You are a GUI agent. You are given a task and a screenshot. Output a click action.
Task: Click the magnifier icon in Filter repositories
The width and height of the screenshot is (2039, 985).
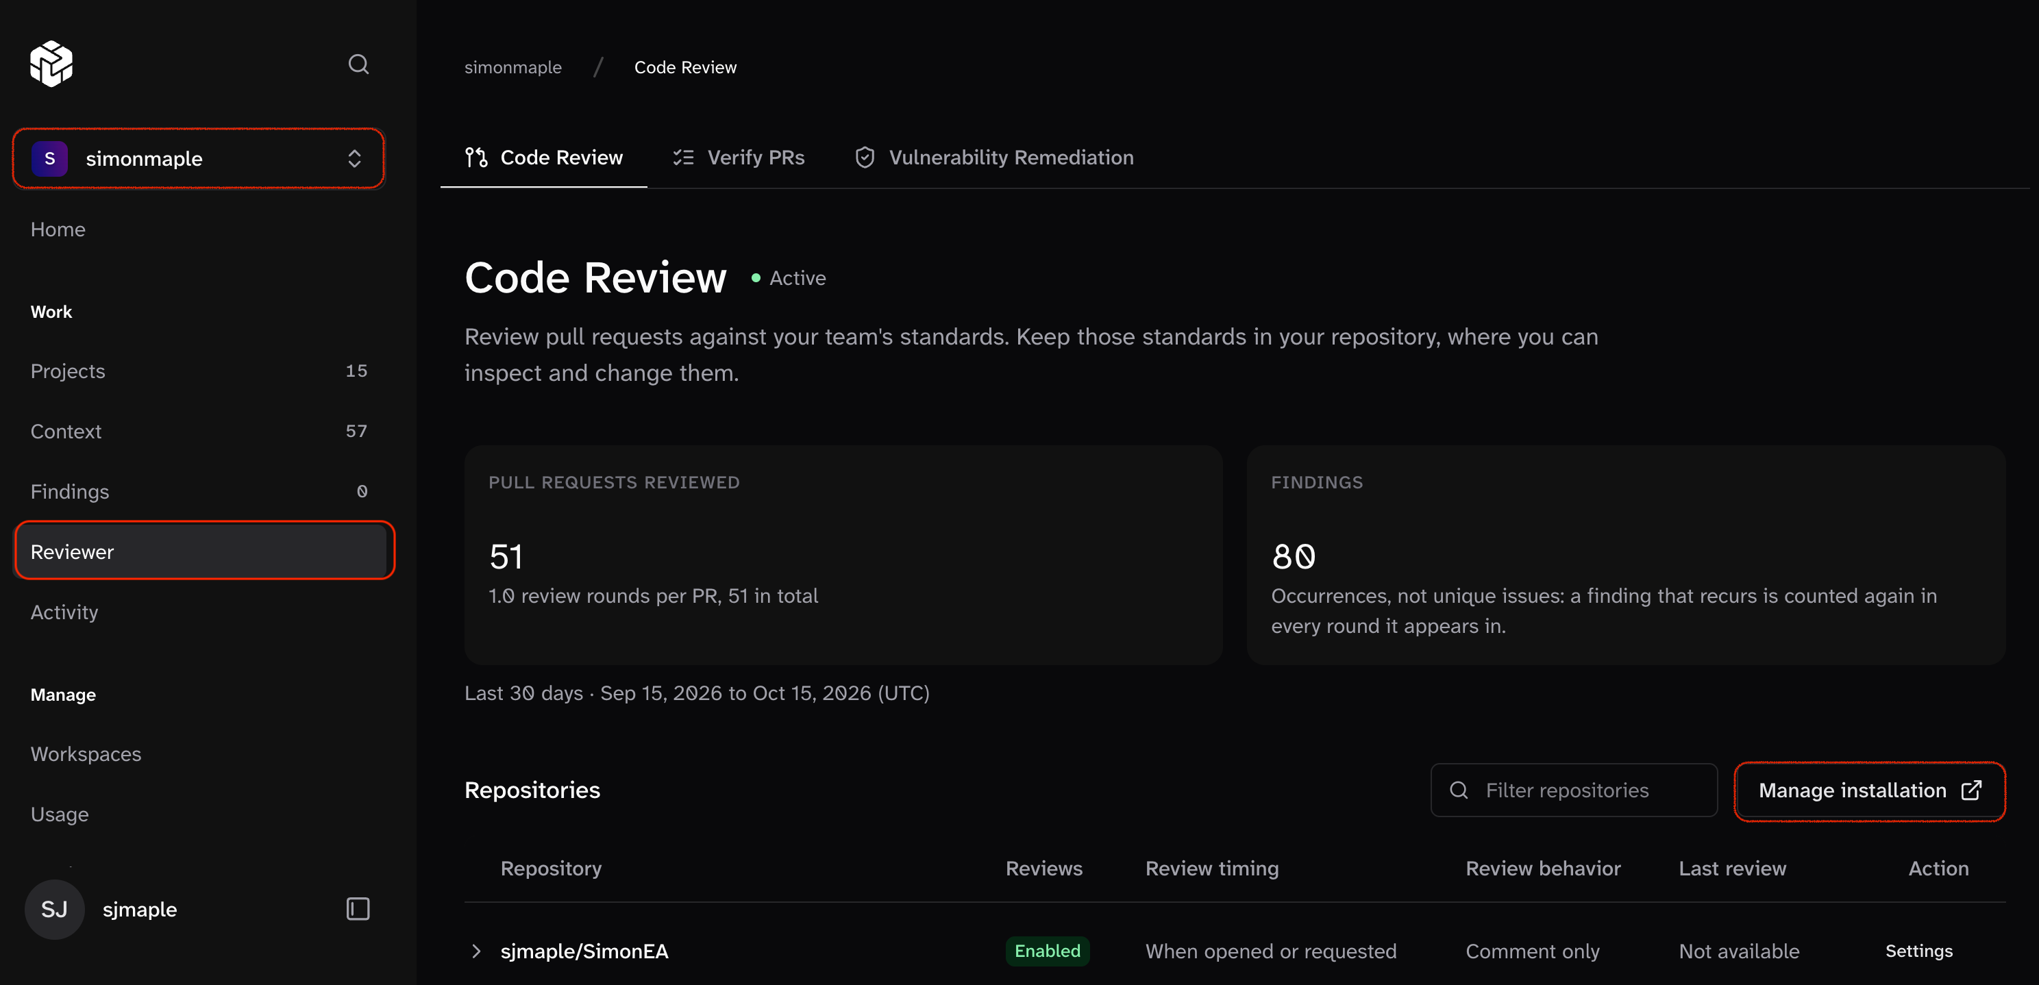point(1459,790)
